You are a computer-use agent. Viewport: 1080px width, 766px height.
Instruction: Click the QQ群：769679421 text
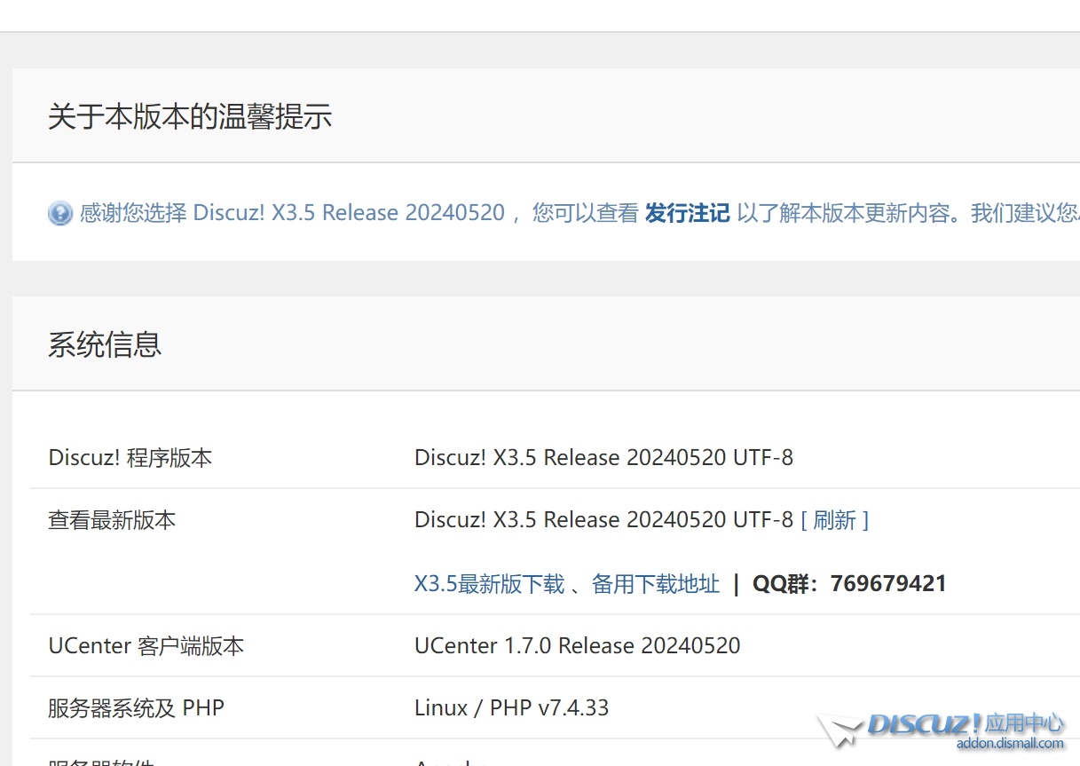click(x=849, y=584)
